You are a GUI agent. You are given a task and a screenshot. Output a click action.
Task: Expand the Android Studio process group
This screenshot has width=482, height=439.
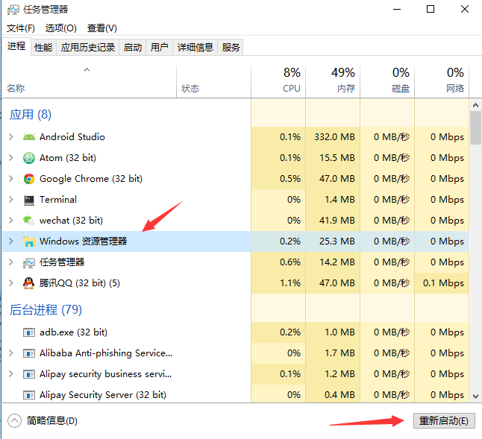(x=11, y=137)
